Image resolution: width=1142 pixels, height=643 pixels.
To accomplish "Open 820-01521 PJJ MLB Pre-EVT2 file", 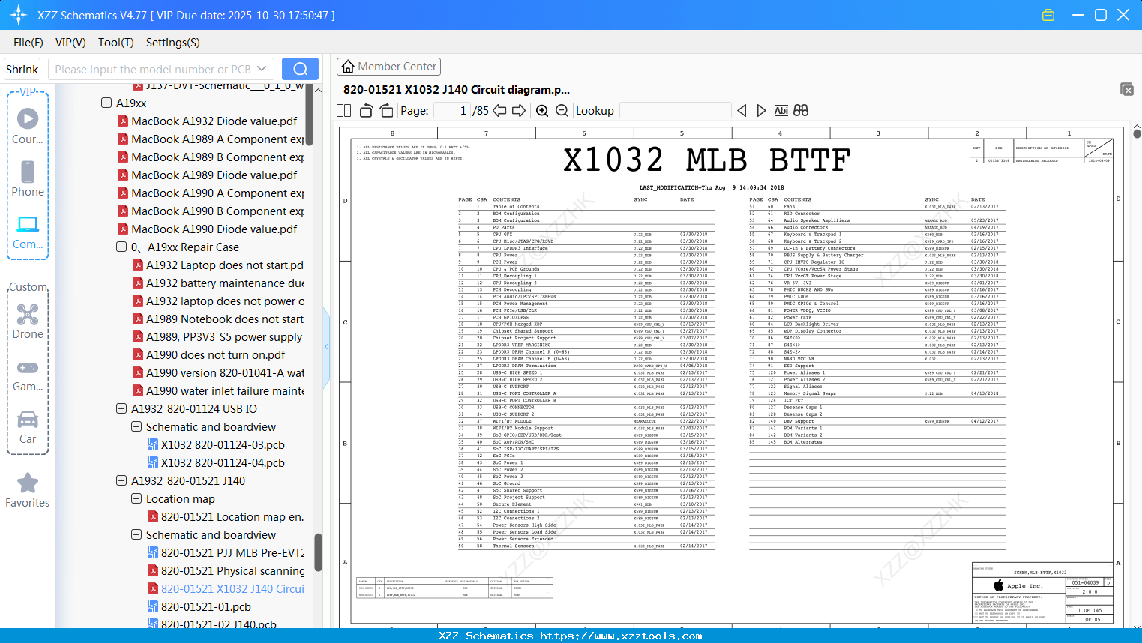I will pyautogui.click(x=226, y=552).
